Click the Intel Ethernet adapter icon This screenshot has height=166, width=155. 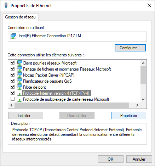13,36
